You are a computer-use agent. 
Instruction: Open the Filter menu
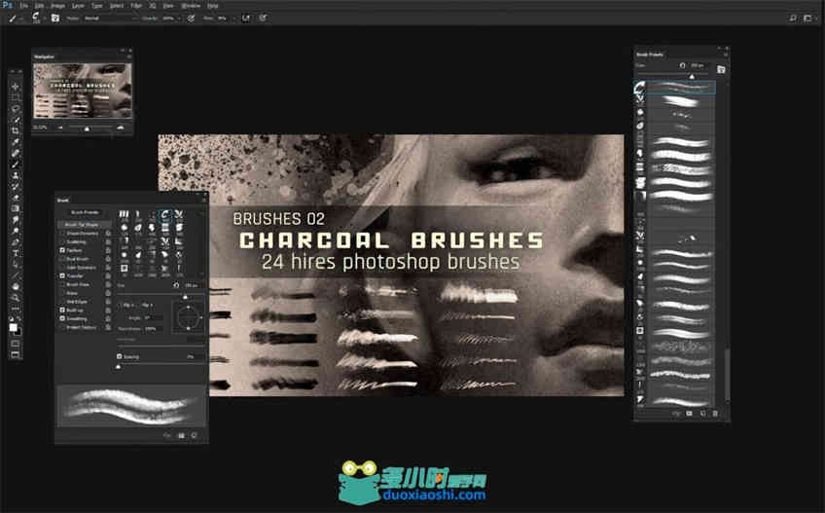click(136, 5)
